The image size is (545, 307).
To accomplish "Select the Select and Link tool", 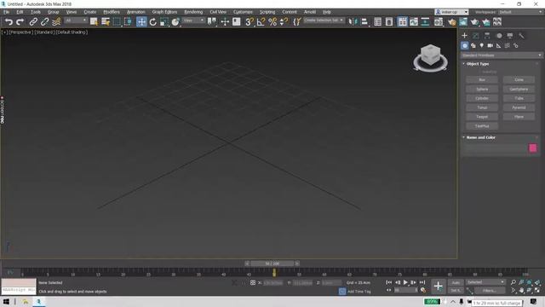I will [x=33, y=22].
